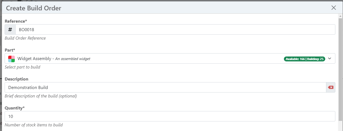This screenshot has width=343, height=131.
Task: Click the dialog's vertical scrollbar
Action: click(x=340, y=70)
